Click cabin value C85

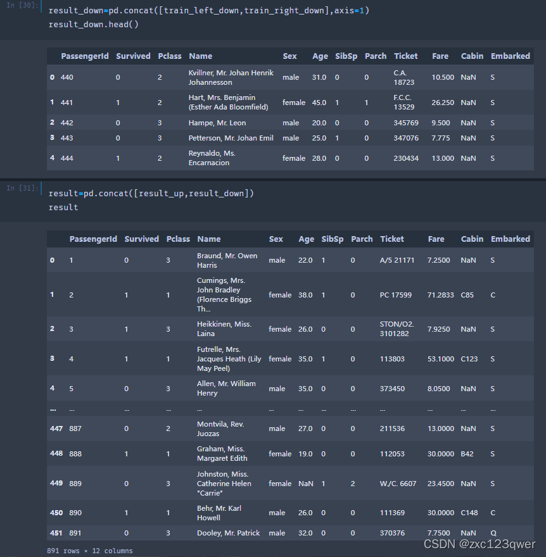click(467, 295)
